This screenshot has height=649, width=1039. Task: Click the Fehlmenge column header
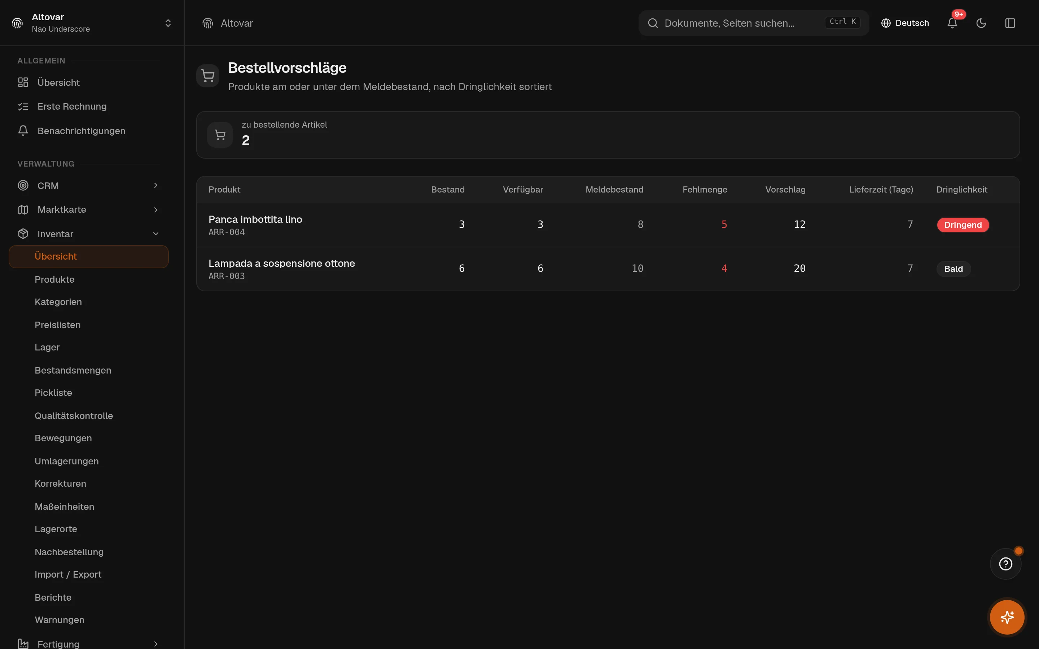[x=705, y=190]
